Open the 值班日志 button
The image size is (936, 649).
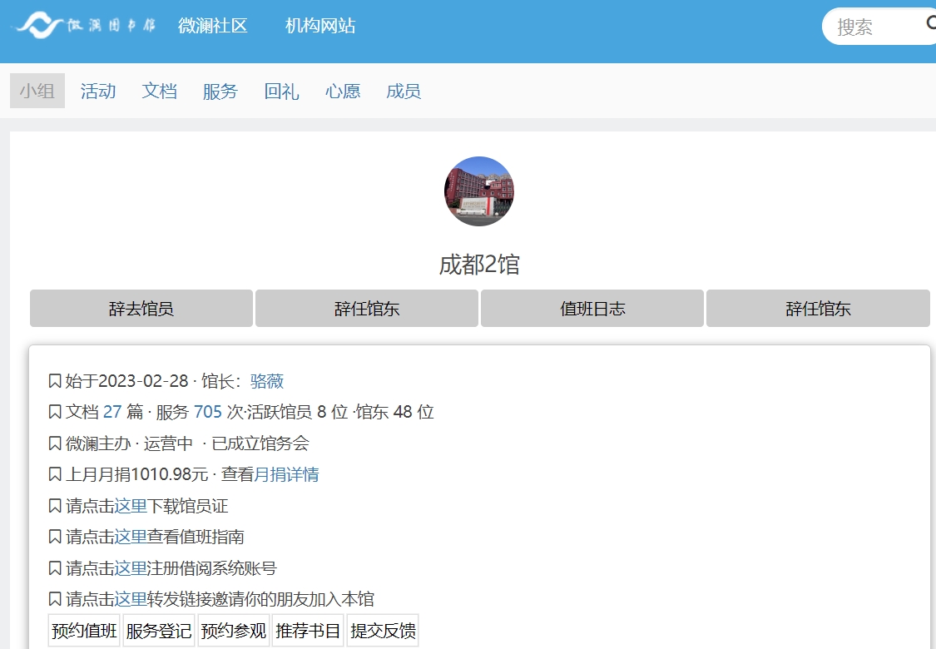(x=592, y=309)
